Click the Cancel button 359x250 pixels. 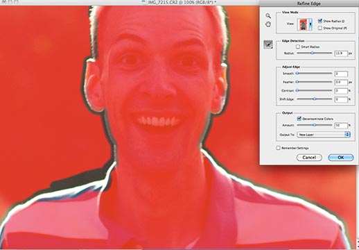pyautogui.click(x=309, y=158)
